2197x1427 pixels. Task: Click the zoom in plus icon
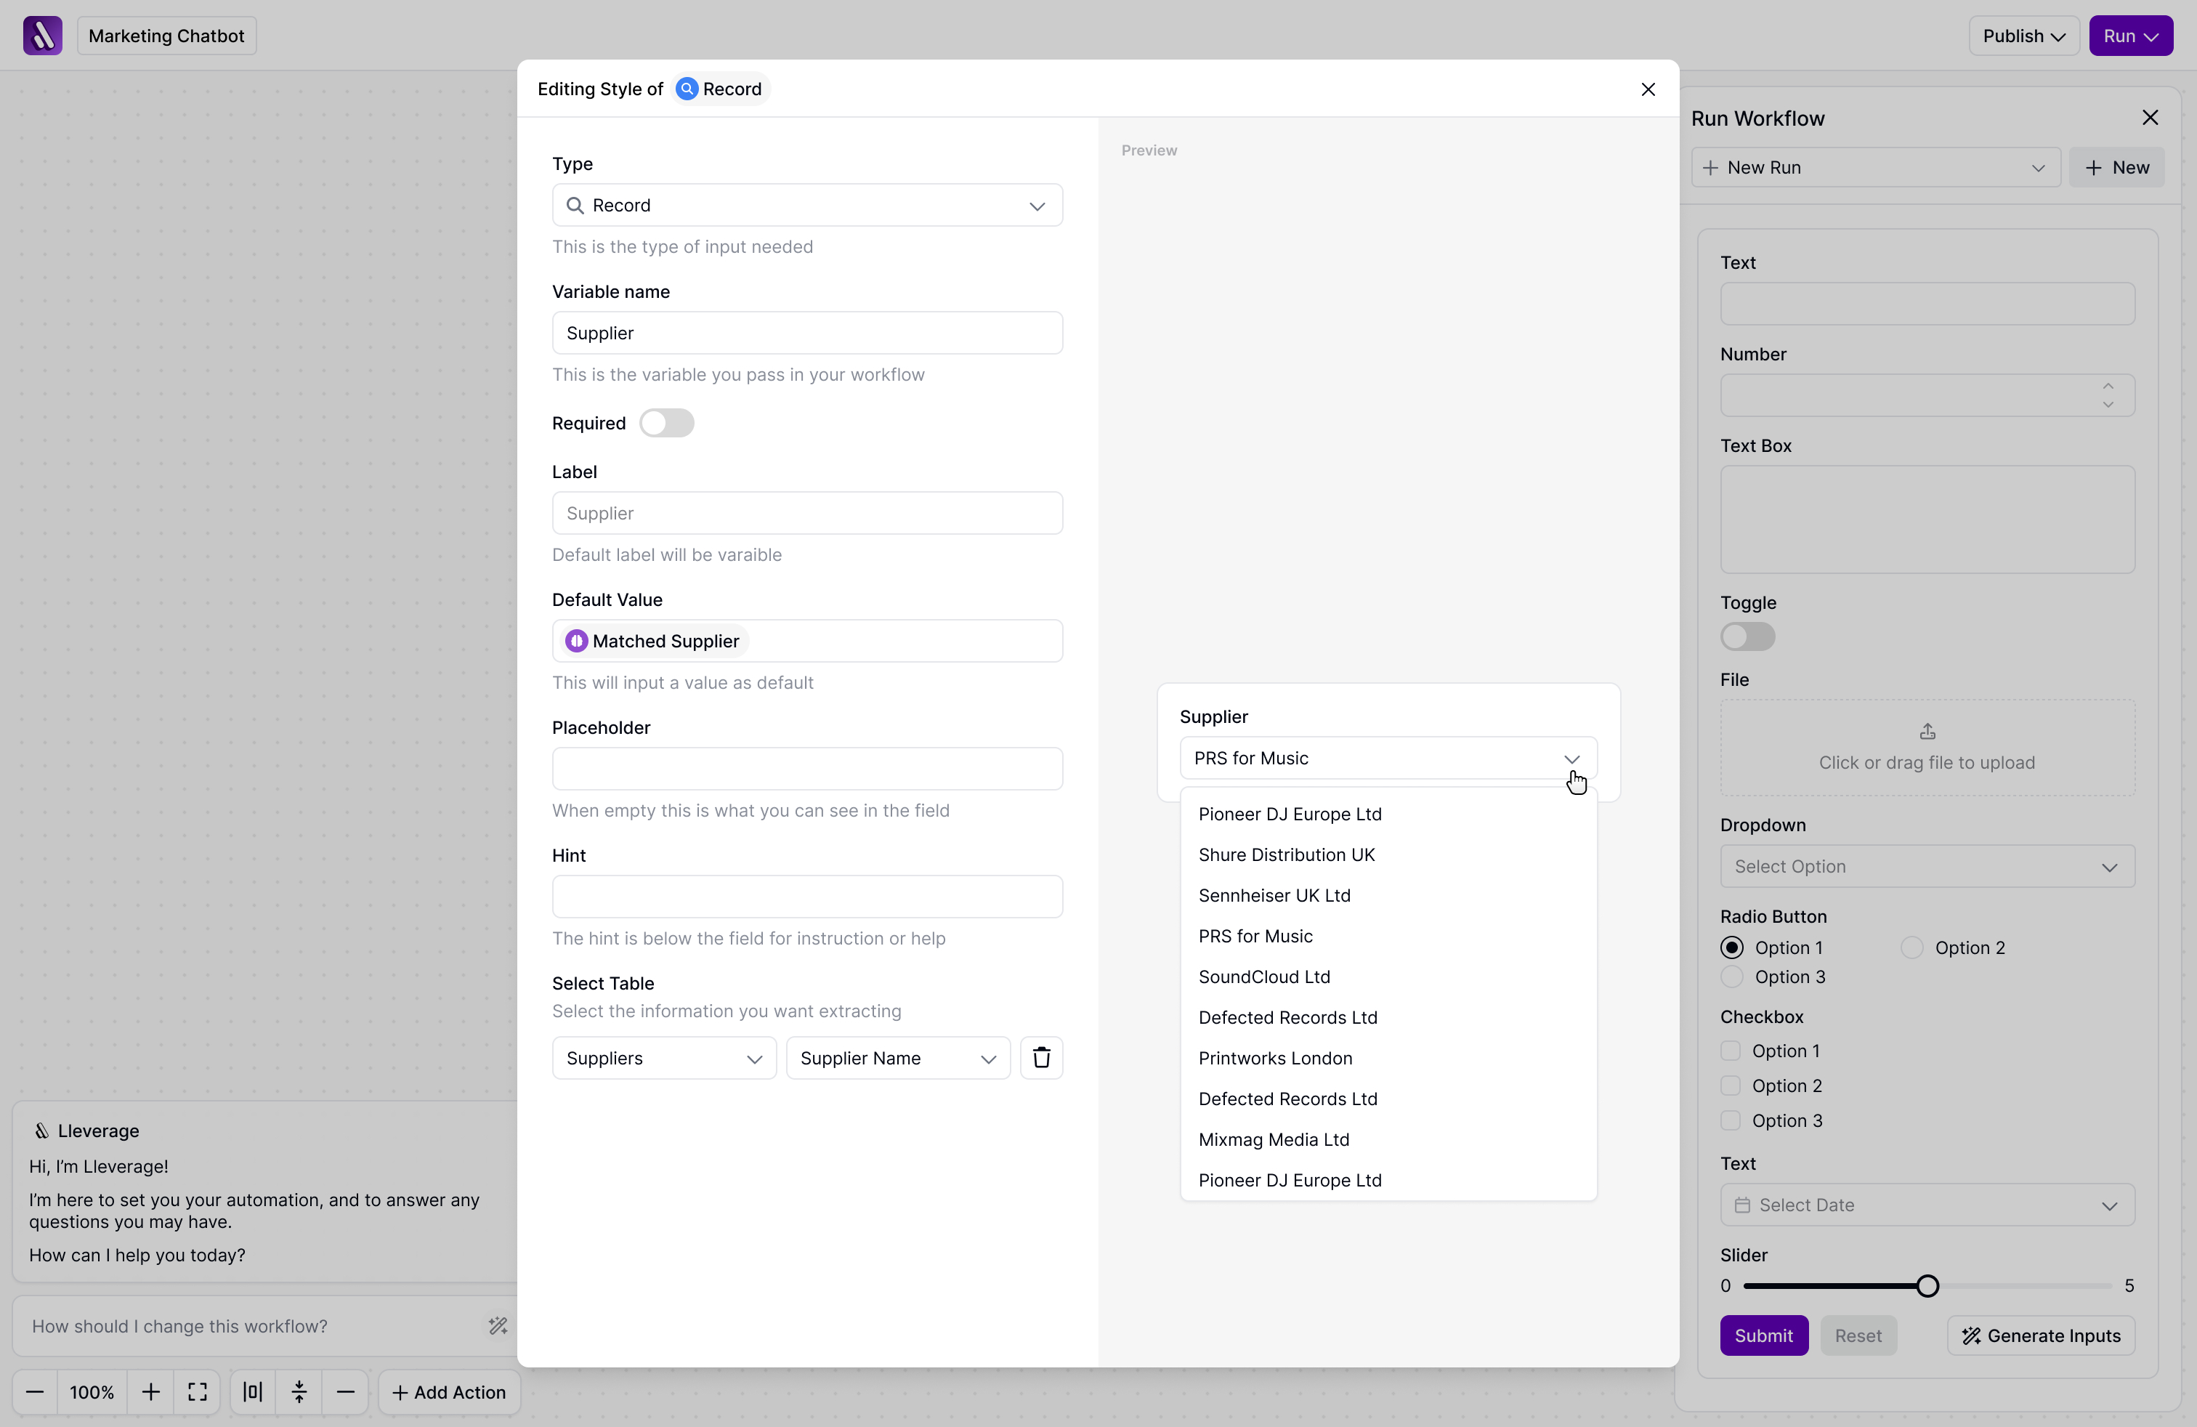pyautogui.click(x=151, y=1392)
